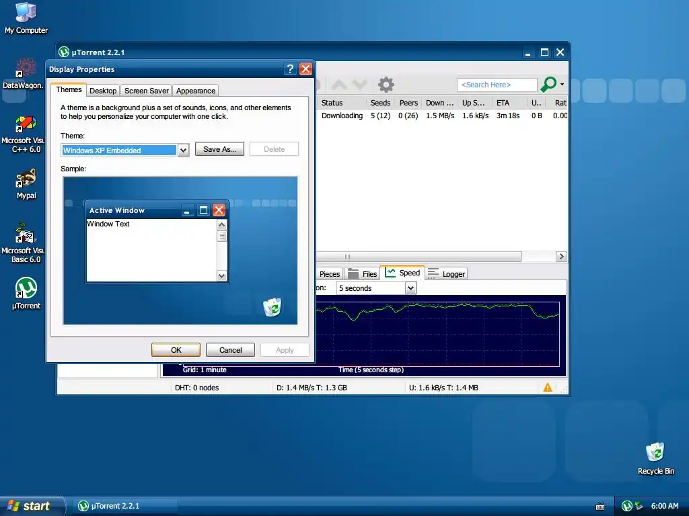Viewport: 689px width, 516px height.
Task: Open the Recycle Bin on desktop
Action: pyautogui.click(x=655, y=458)
